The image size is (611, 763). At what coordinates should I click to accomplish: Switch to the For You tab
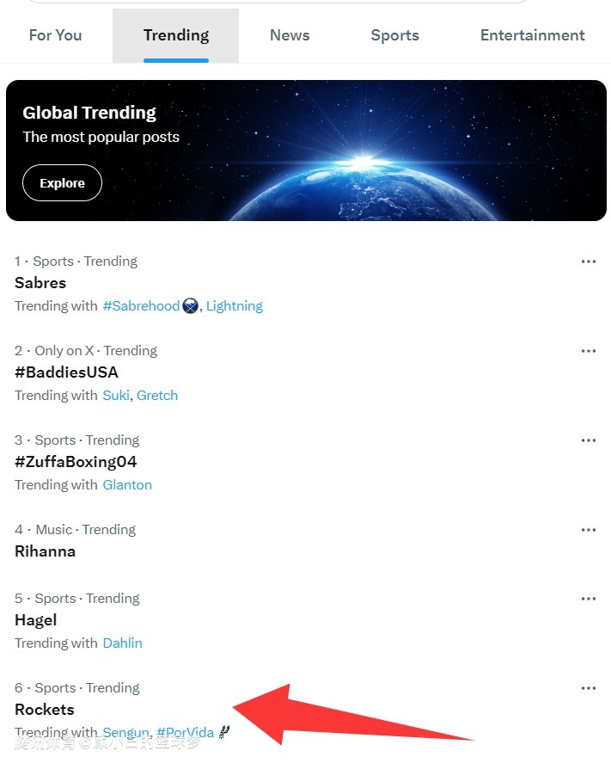56,35
